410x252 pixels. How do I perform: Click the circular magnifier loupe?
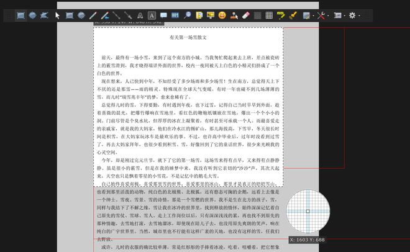pyautogui.click(x=308, y=211)
